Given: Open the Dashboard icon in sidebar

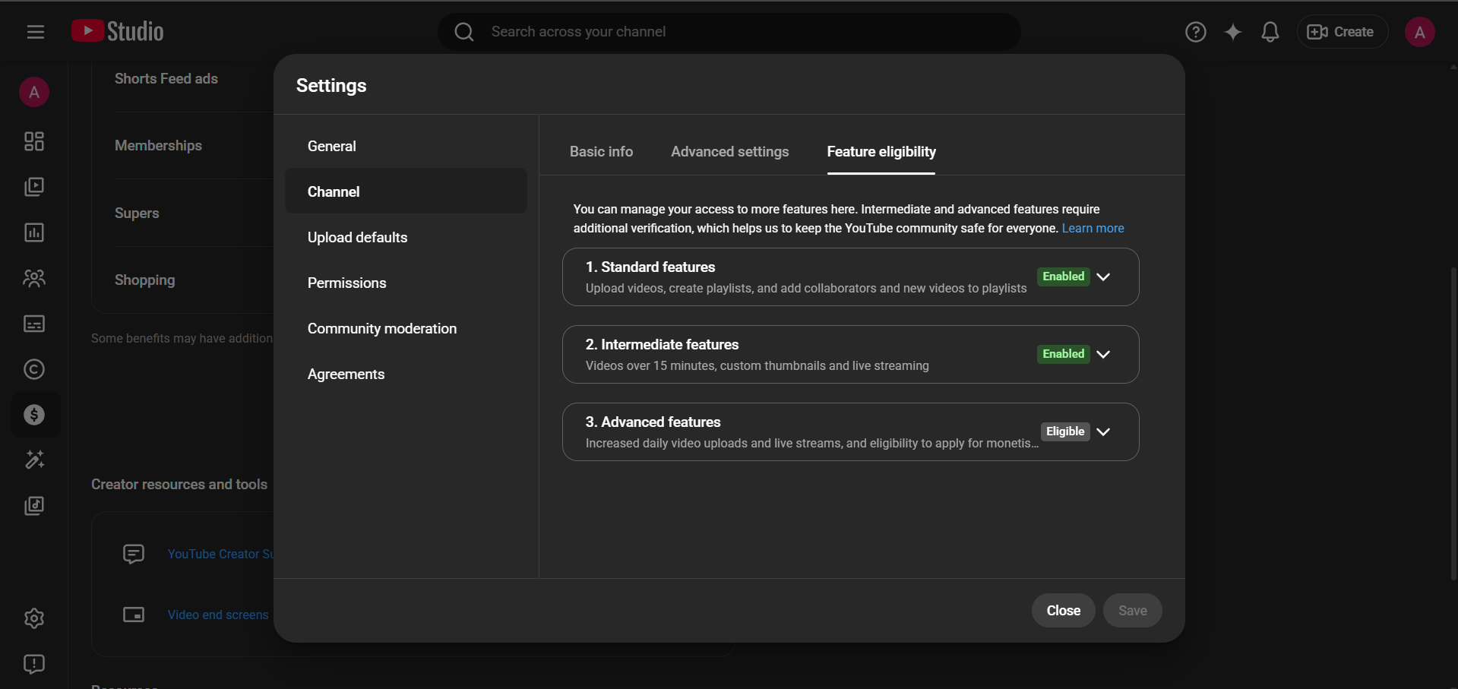Looking at the screenshot, I should tap(34, 141).
